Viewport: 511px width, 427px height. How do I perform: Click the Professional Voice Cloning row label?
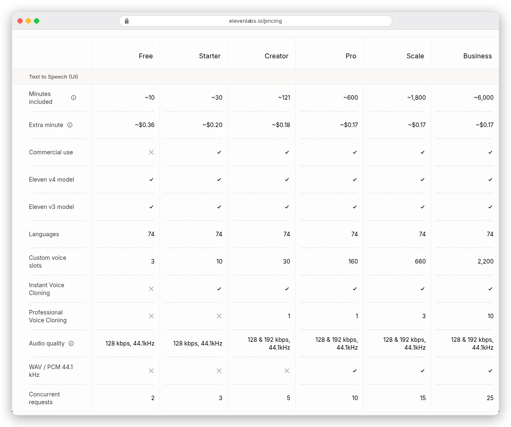point(48,316)
